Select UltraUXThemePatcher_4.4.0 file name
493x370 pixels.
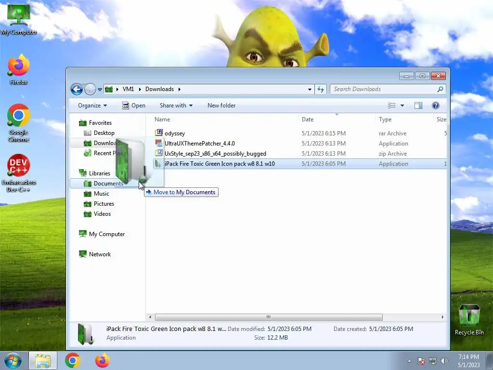click(x=200, y=144)
